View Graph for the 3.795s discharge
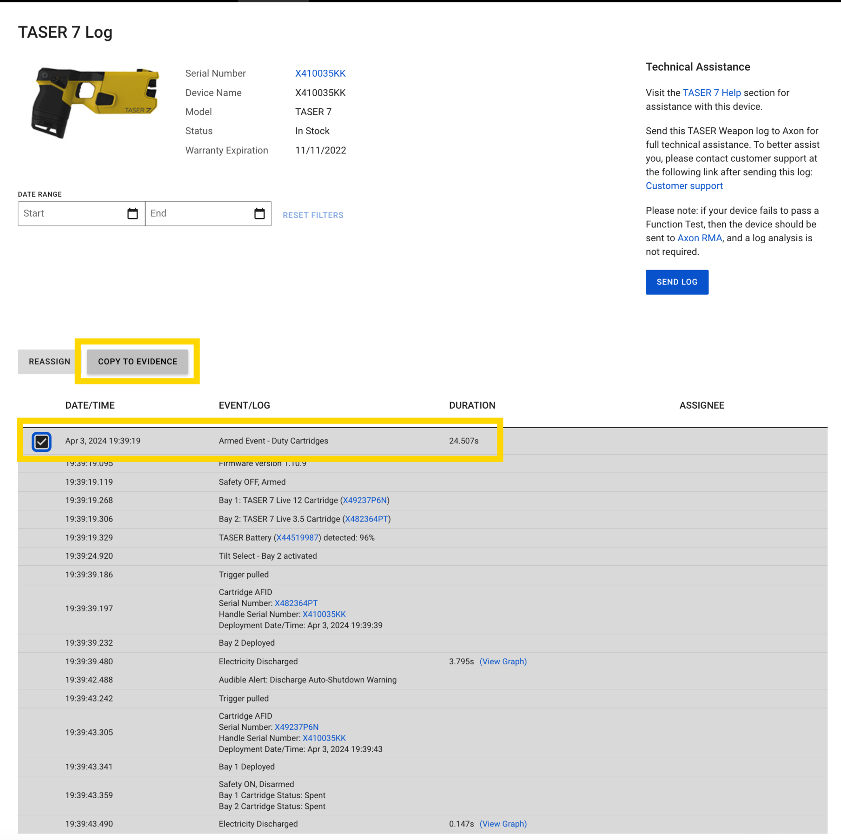This screenshot has width=841, height=840. pos(503,661)
